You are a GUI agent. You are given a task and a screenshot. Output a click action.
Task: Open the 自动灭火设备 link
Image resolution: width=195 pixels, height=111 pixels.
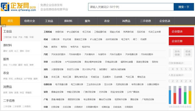(x=73, y=69)
